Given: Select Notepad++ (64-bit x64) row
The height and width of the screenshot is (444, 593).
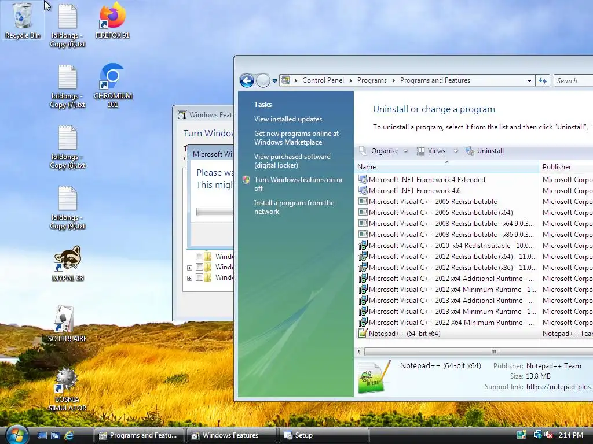Looking at the screenshot, I should (x=474, y=334).
